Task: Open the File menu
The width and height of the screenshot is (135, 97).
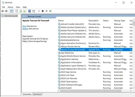Action: (3, 7)
